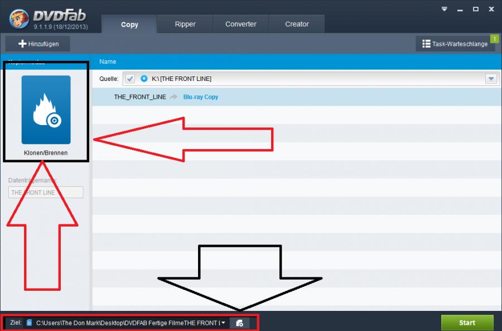Open the Klonen/Brennen copy mode tile

[46, 109]
